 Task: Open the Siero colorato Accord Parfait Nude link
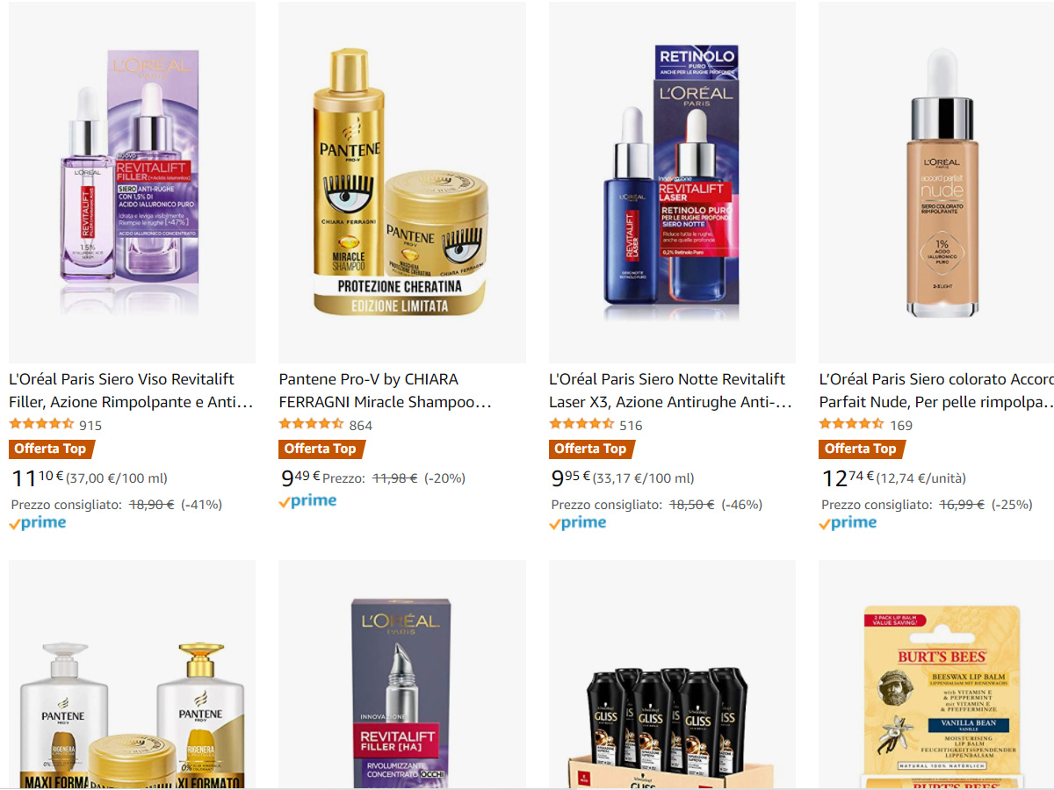point(936,391)
